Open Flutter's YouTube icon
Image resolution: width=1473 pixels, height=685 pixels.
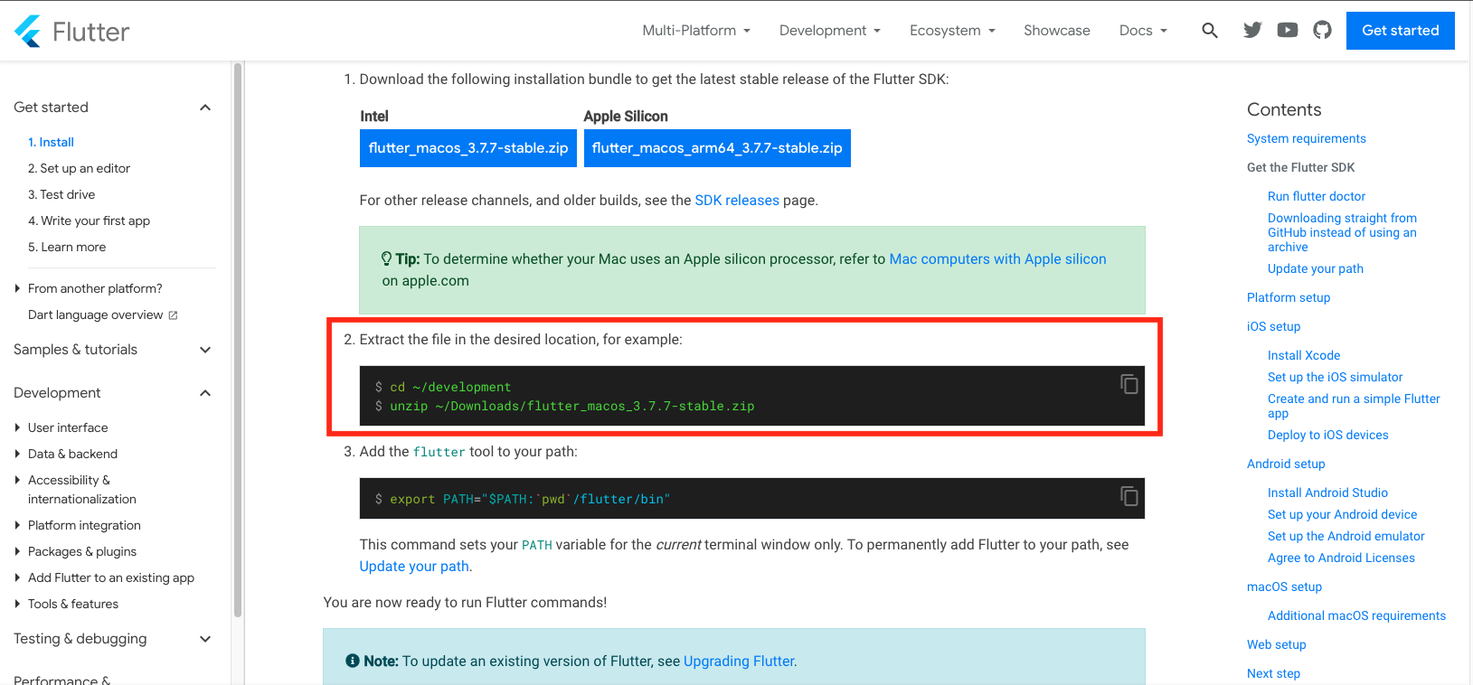[1288, 31]
